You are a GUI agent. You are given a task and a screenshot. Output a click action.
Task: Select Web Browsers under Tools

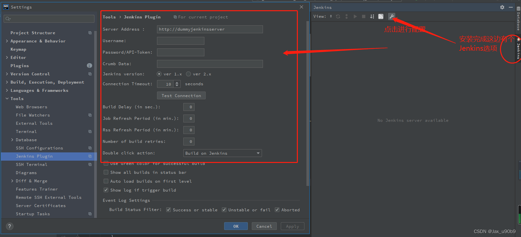[31, 107]
